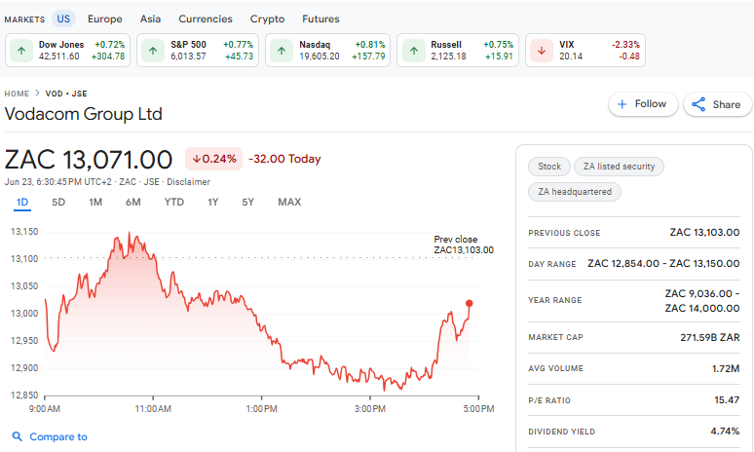Viewport: 754px width, 452px height.
Task: Switch to the Europe markets tab
Action: pyautogui.click(x=105, y=19)
